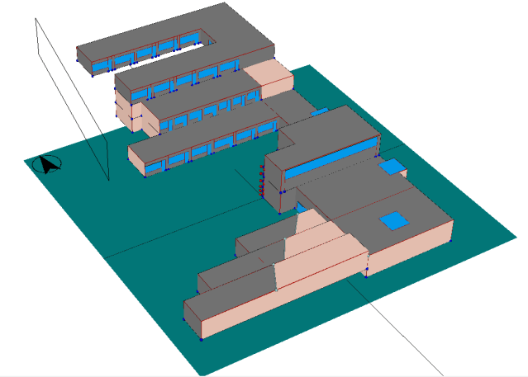Click the small blue panel beside the connecting corridor
The height and width of the screenshot is (377, 528).
[319, 111]
